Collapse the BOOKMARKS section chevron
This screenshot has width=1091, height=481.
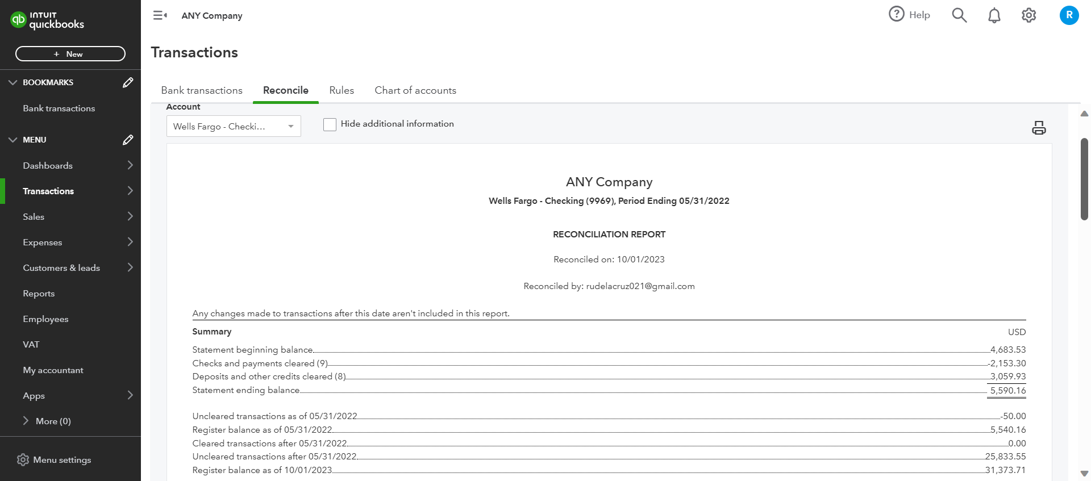pos(13,82)
